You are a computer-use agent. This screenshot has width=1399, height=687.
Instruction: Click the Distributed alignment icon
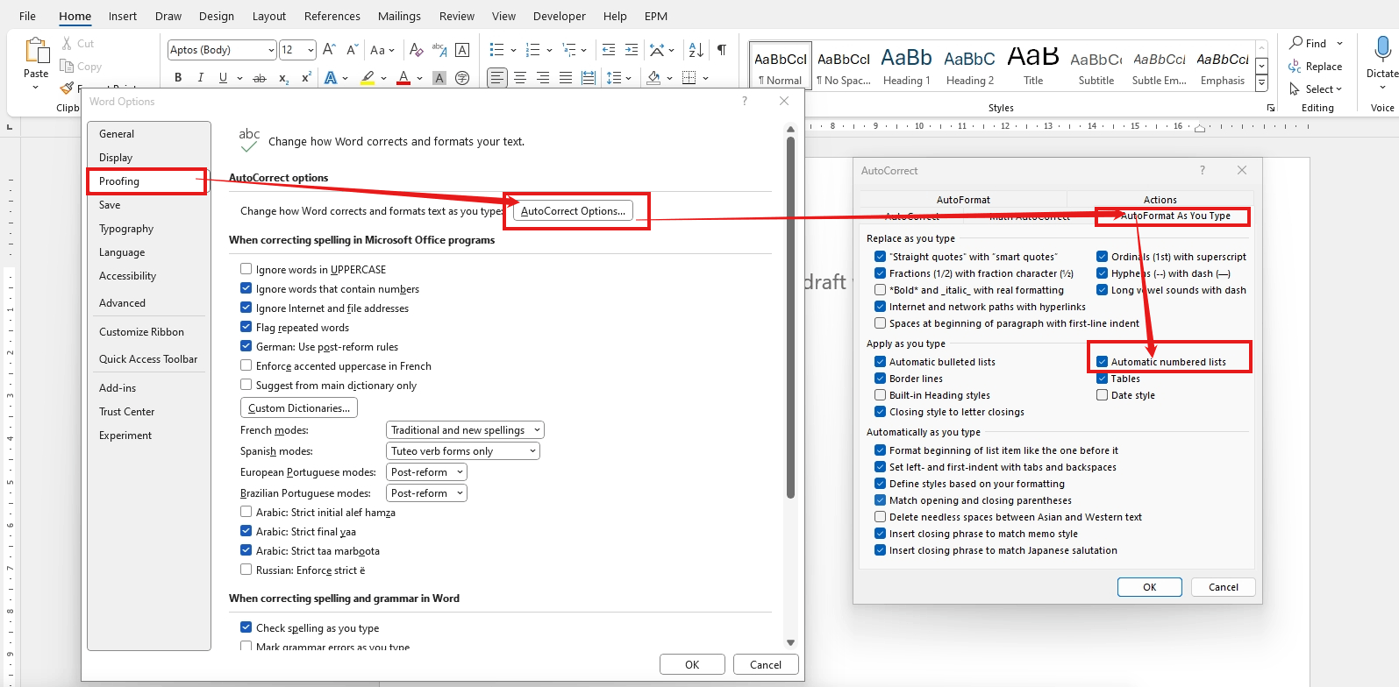pos(589,77)
